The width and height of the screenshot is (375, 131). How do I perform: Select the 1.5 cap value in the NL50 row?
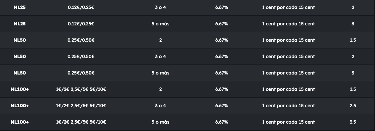(x=353, y=40)
